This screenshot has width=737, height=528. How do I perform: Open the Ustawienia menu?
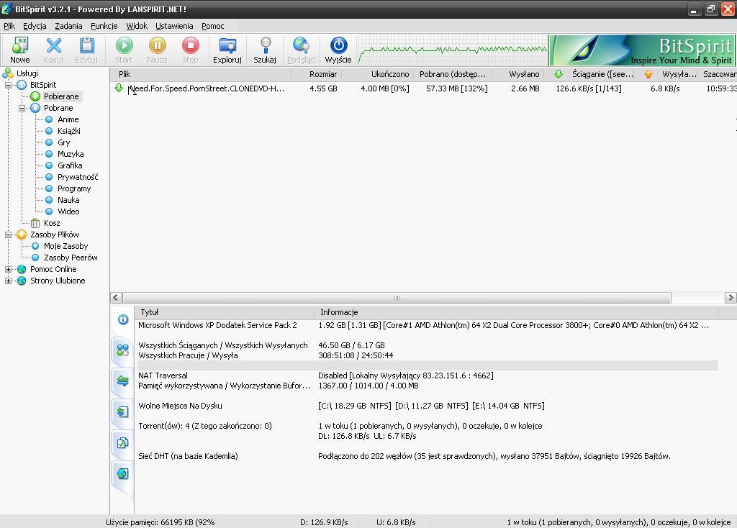click(174, 26)
